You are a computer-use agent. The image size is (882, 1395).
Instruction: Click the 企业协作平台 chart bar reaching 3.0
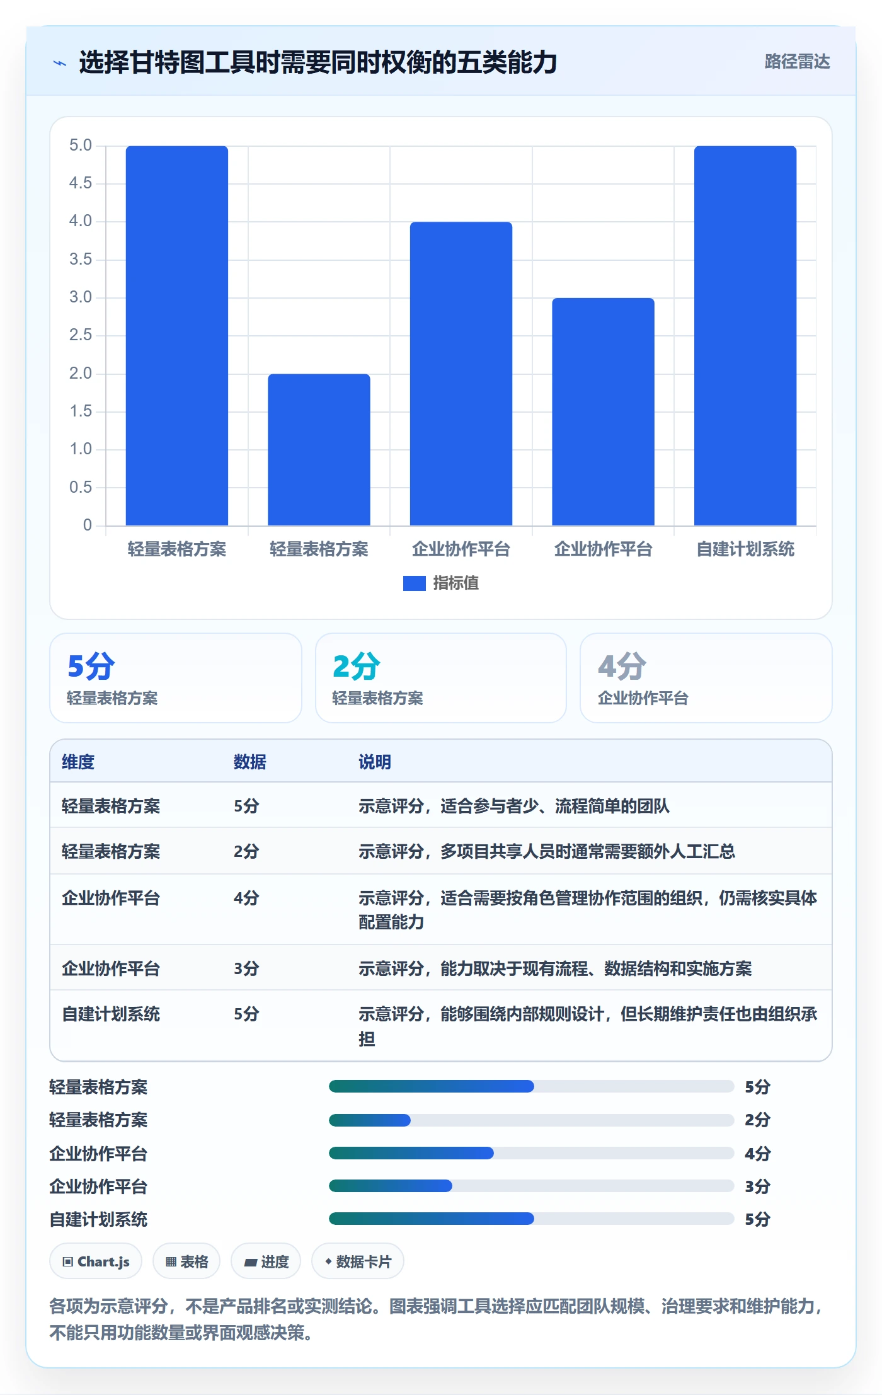[604, 411]
